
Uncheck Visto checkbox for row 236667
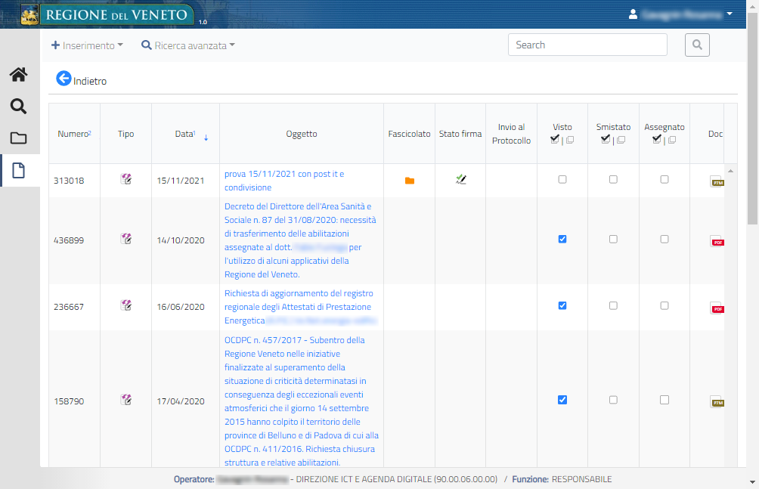click(562, 305)
